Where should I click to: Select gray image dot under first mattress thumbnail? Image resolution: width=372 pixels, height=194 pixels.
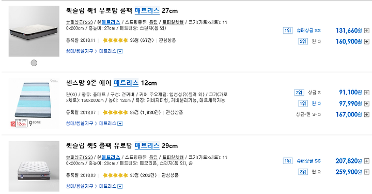coord(34,63)
